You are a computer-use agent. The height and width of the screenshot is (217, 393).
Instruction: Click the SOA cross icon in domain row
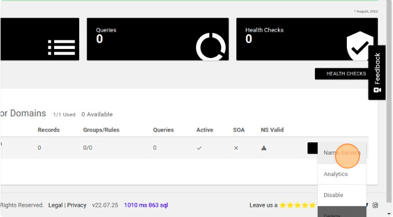pyautogui.click(x=236, y=148)
